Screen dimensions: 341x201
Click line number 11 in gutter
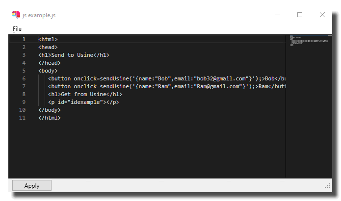pos(22,118)
